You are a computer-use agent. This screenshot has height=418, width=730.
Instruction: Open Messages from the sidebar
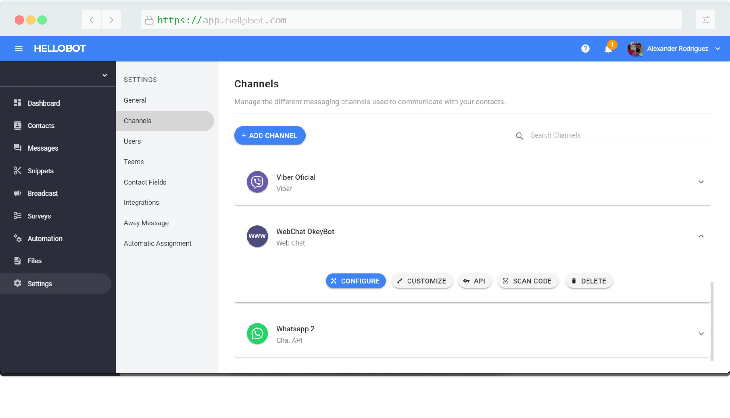[x=43, y=148]
